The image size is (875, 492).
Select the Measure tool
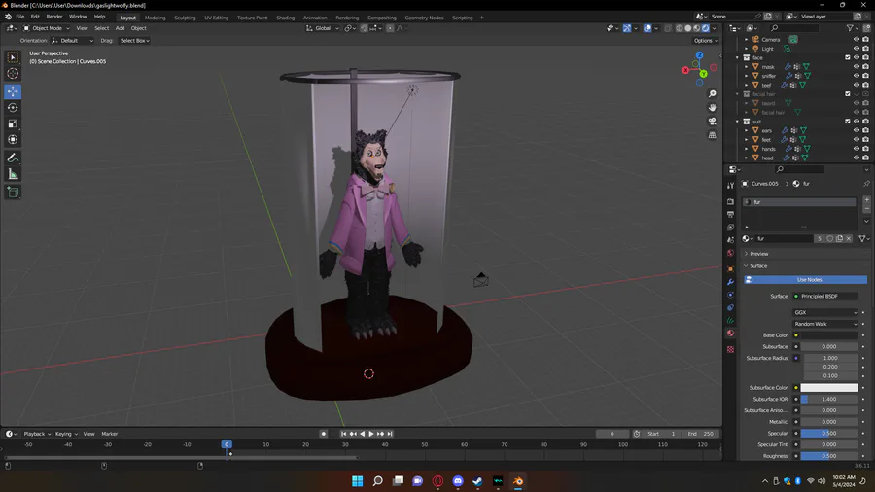tap(13, 175)
